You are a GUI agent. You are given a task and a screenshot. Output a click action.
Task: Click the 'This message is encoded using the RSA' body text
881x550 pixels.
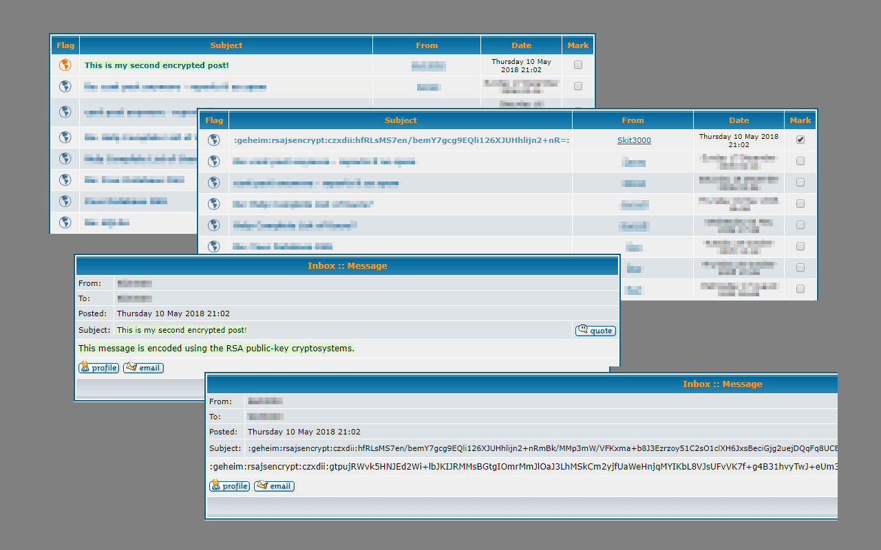point(217,349)
